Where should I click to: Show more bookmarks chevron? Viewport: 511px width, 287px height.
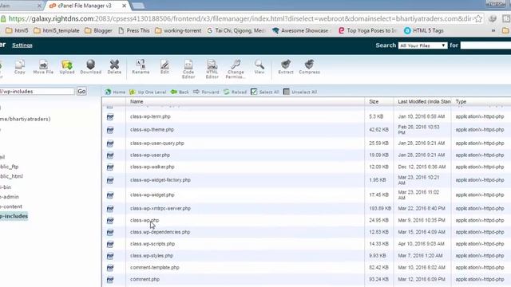(x=493, y=30)
